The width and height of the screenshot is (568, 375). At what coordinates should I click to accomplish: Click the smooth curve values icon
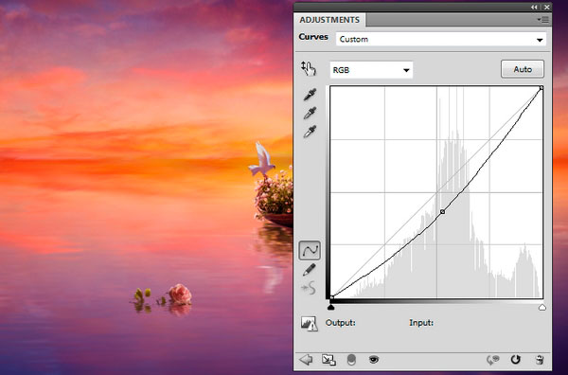309,289
